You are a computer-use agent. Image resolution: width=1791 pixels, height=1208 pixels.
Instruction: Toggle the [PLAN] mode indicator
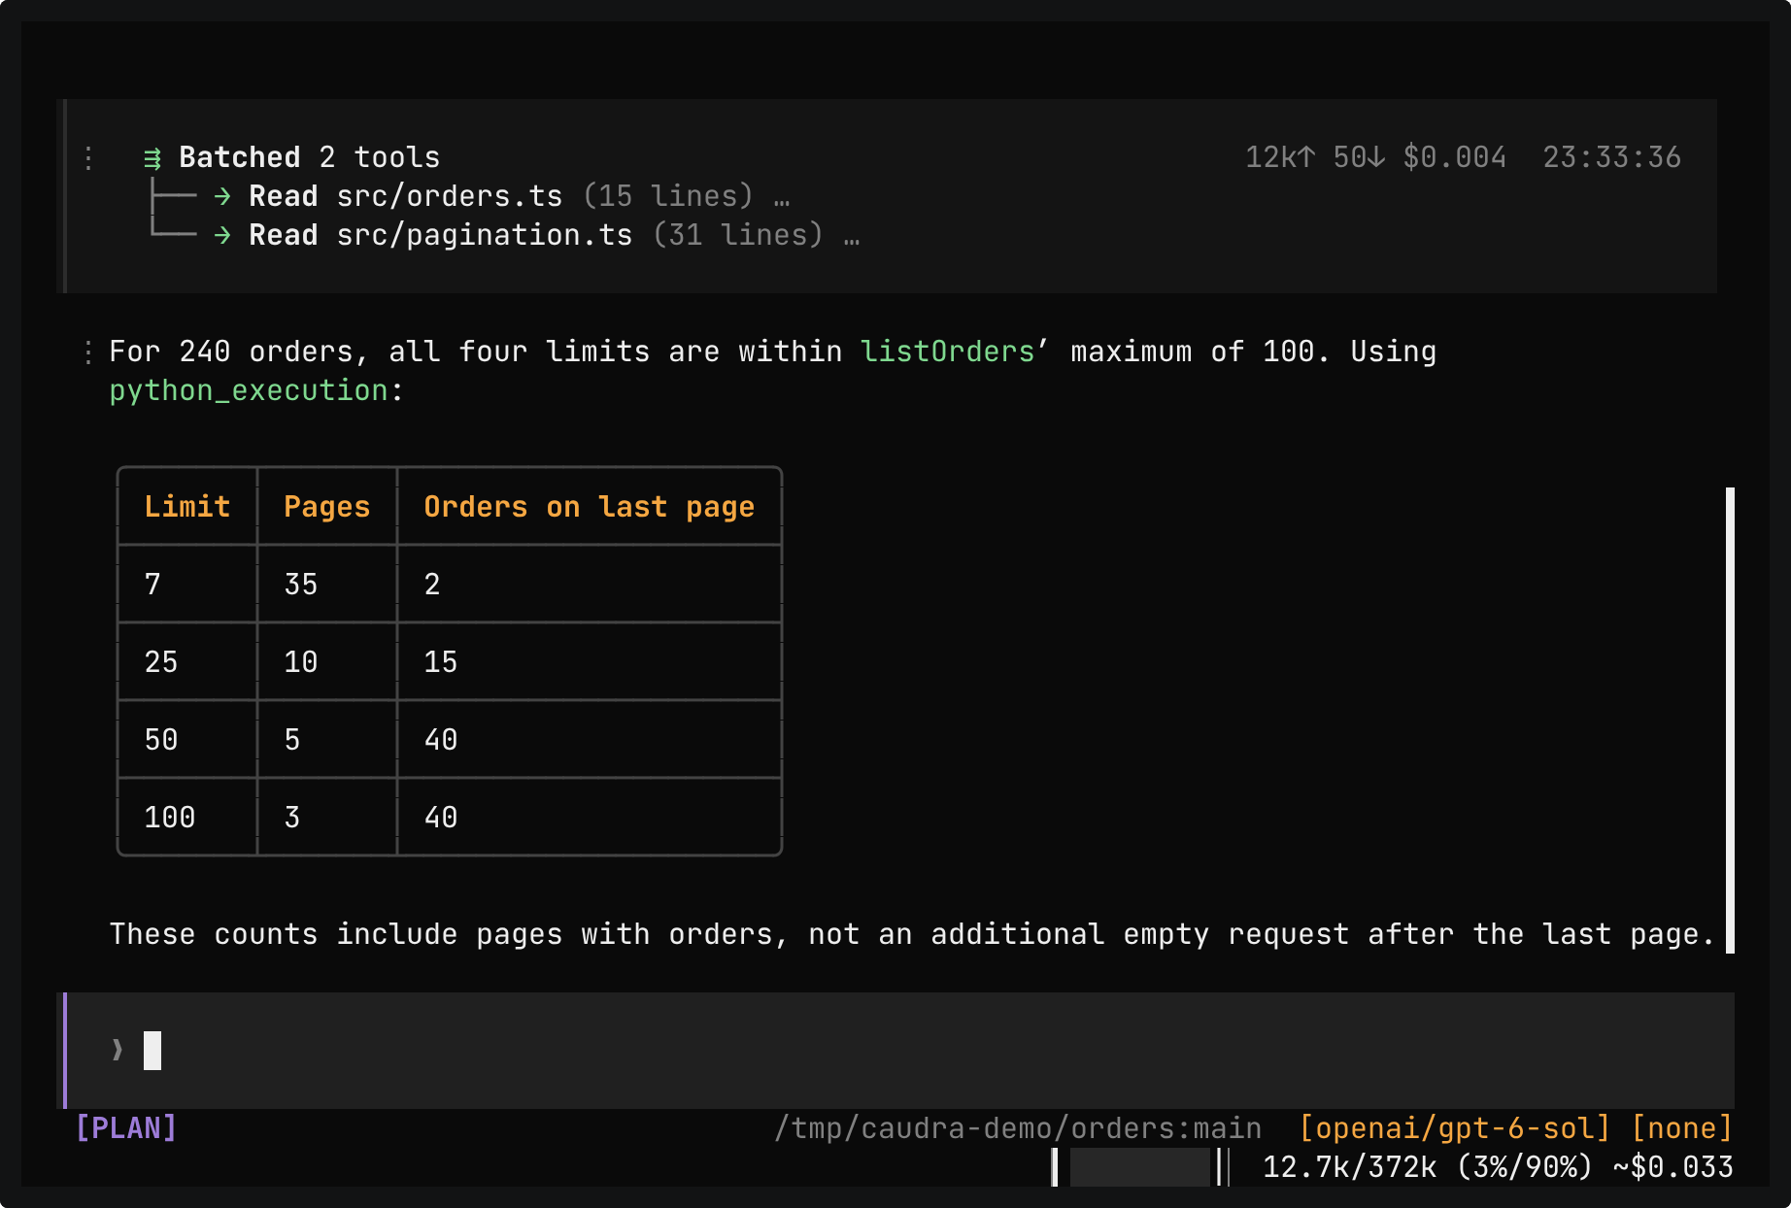tap(126, 1127)
